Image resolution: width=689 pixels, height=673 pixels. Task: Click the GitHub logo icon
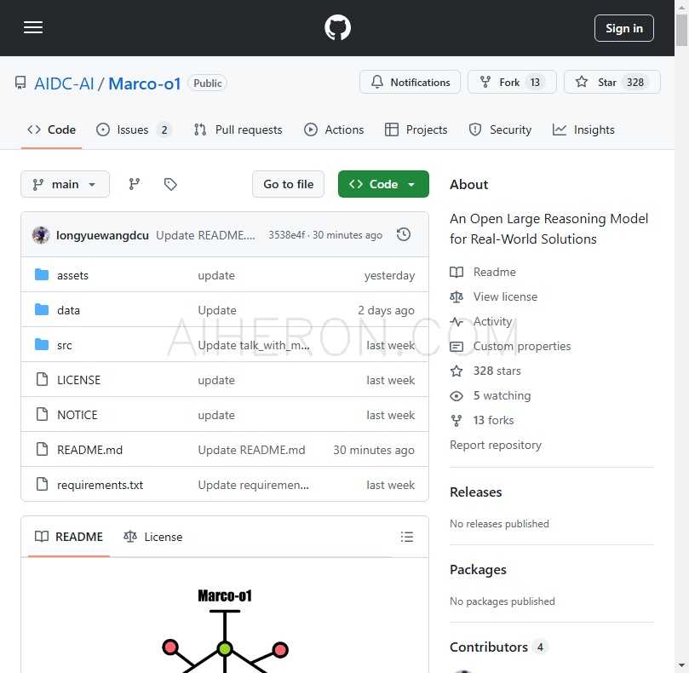coord(337,28)
